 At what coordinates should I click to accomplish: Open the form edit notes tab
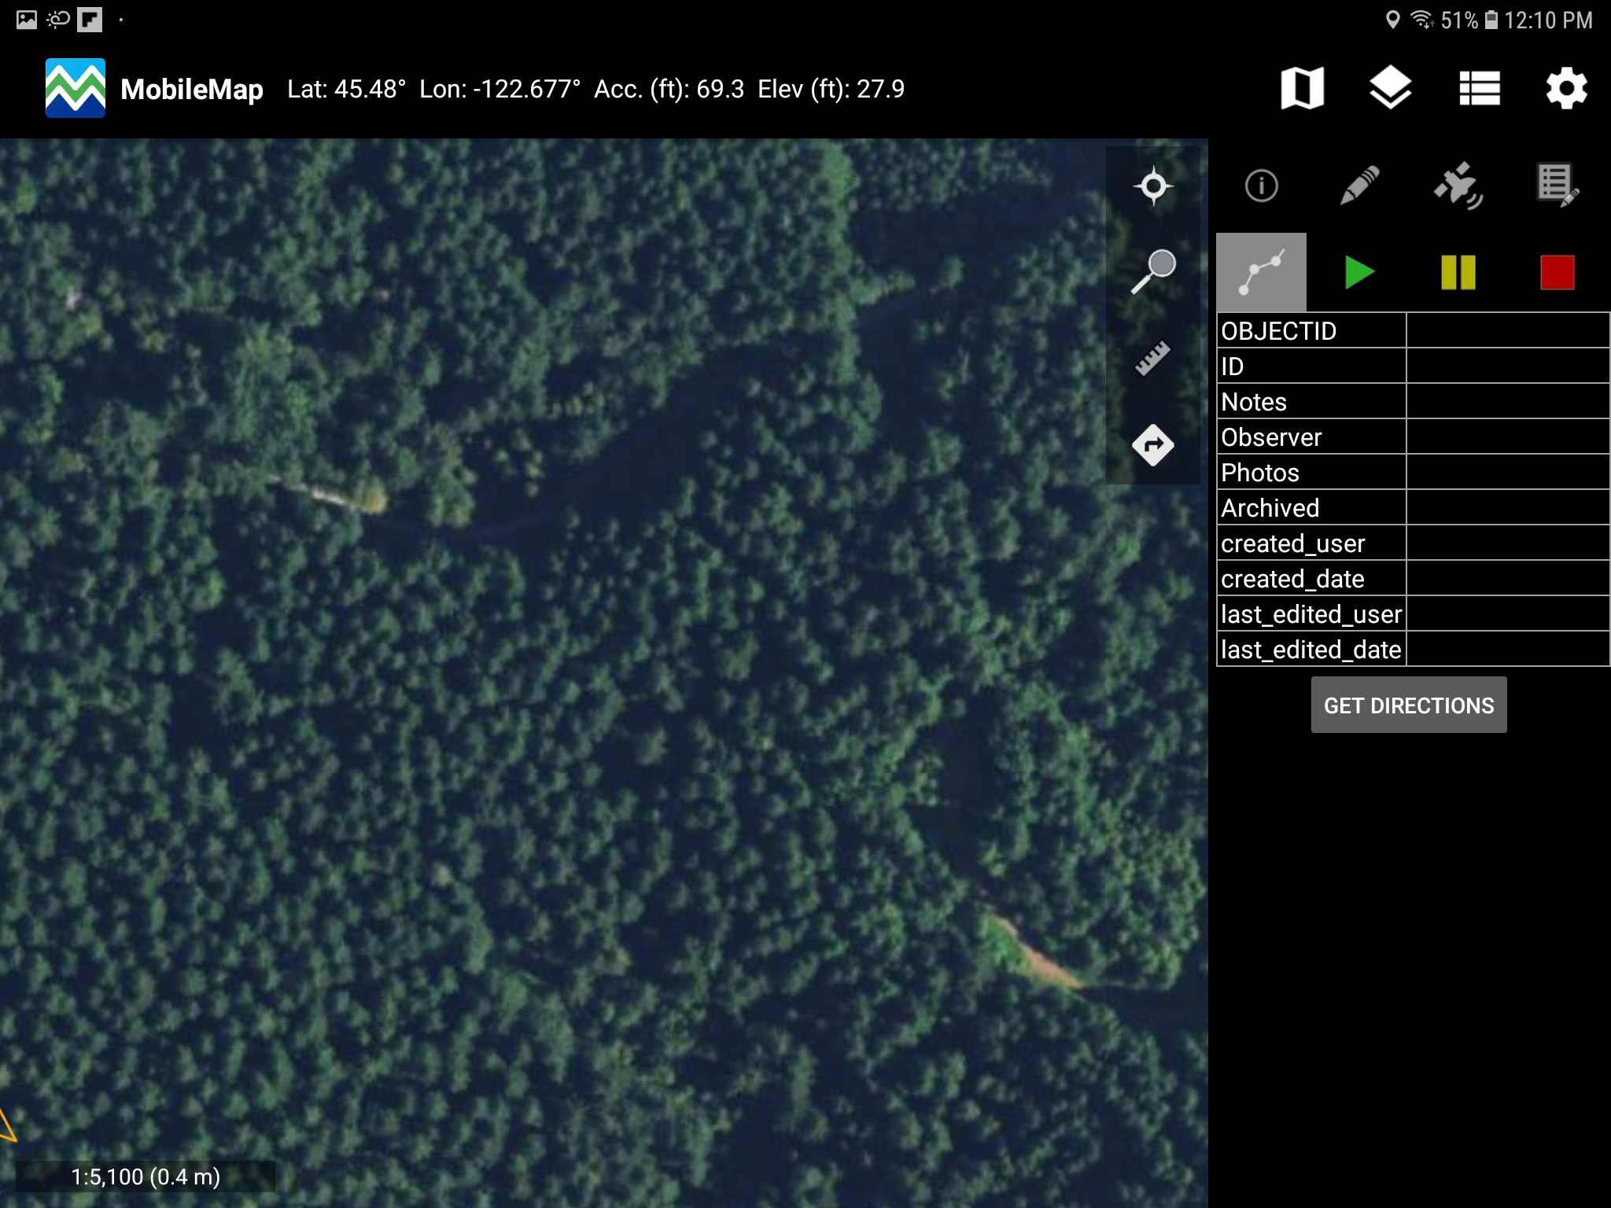click(x=1557, y=186)
